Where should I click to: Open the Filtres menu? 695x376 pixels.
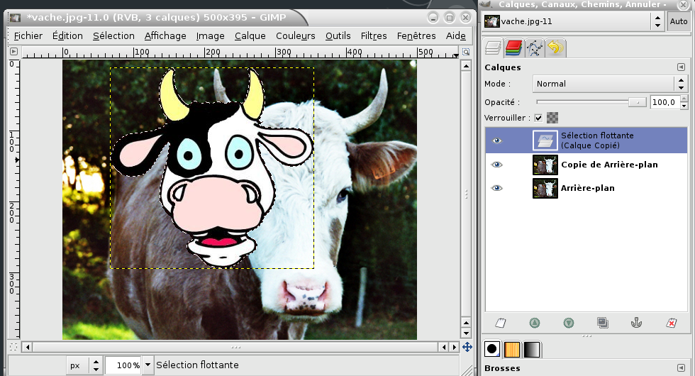374,35
